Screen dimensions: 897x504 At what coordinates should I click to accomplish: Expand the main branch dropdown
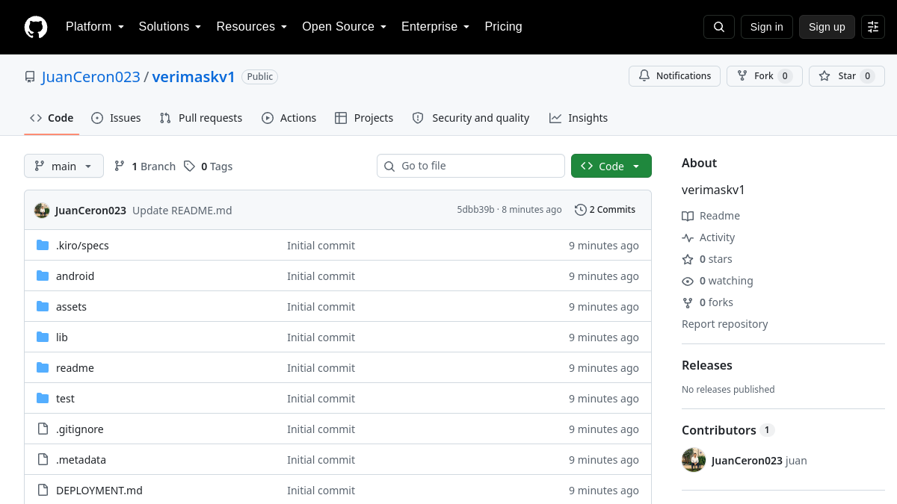64,166
